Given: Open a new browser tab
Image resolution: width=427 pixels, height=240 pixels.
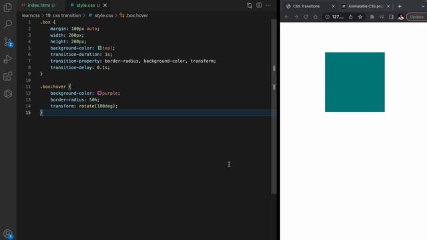Looking at the screenshot, I should pos(400,6).
